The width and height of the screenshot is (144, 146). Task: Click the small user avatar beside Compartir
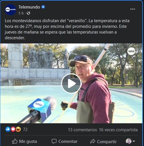click(x=129, y=141)
